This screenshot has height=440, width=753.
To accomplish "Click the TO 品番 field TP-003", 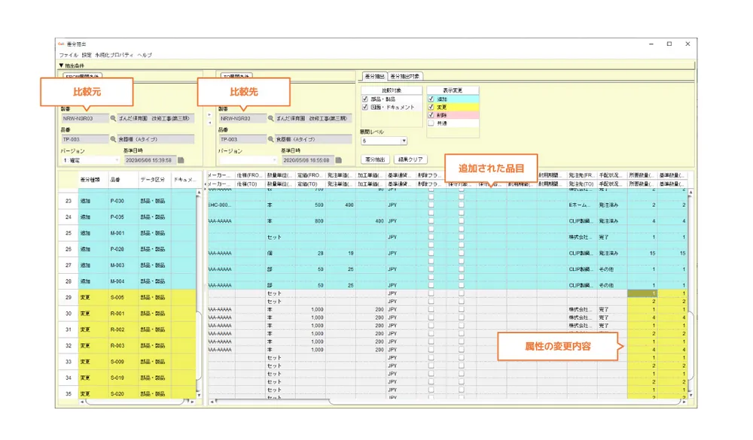I will (x=242, y=139).
